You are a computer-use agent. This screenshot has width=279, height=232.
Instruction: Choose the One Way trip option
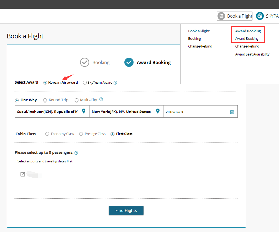[17, 100]
